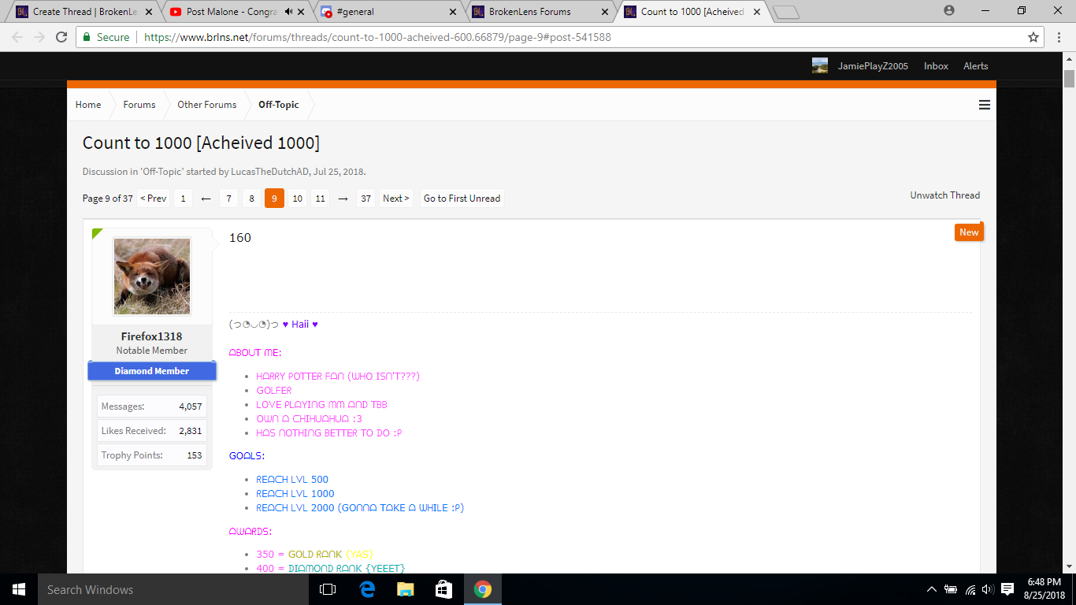Open the Action Center notifications icon
Image resolution: width=1076 pixels, height=605 pixels.
click(x=1007, y=589)
